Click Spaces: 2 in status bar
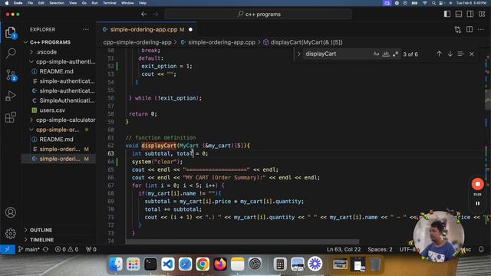Screen dimensions: 491x276 point(380,249)
